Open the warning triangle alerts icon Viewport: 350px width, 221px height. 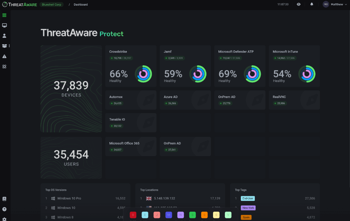click(x=4, y=56)
